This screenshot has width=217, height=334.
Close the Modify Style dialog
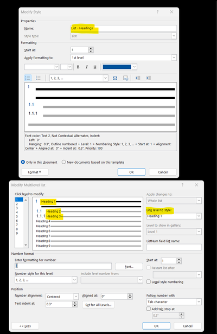171,12
